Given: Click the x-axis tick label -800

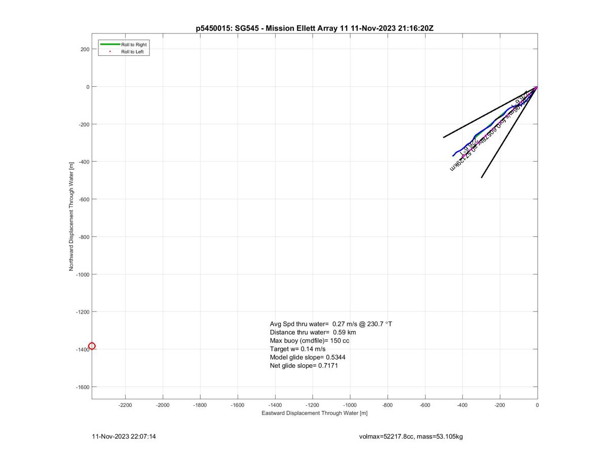Looking at the screenshot, I should 388,405.
